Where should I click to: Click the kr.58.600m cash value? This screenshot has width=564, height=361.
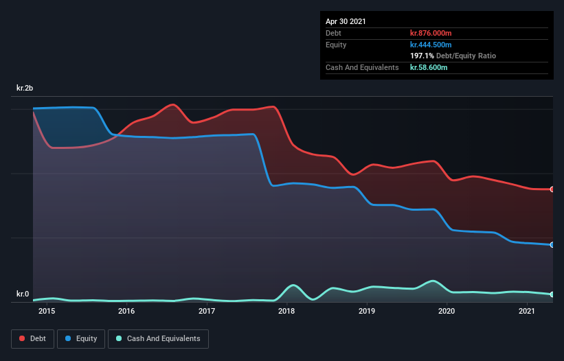coord(429,67)
